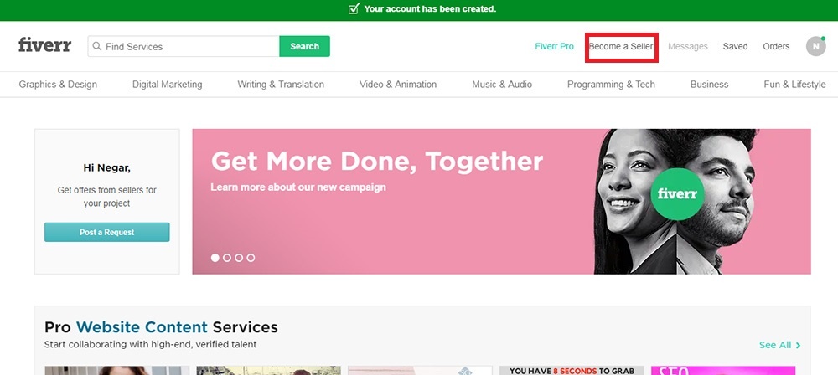Open Messages in header
This screenshot has height=375, width=838.
(688, 47)
